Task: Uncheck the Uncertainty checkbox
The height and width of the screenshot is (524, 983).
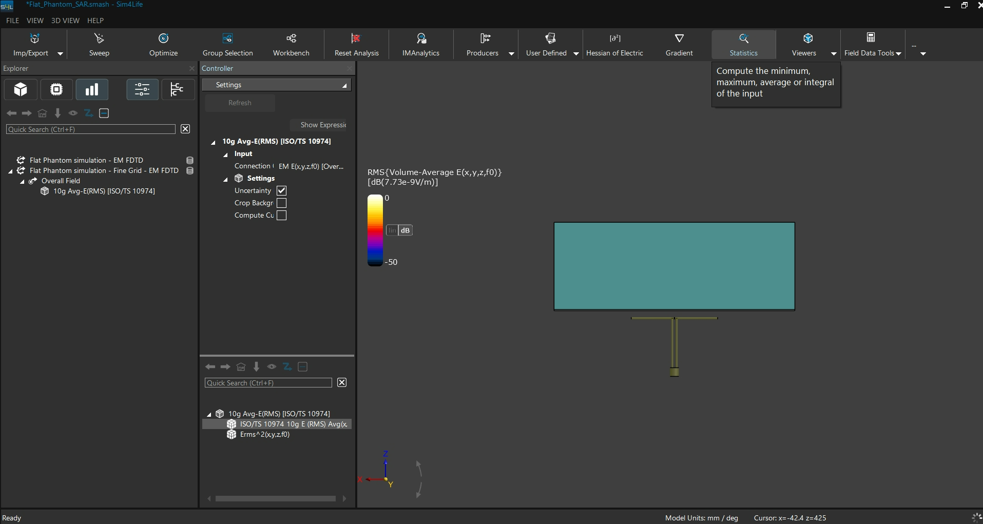Action: (281, 190)
